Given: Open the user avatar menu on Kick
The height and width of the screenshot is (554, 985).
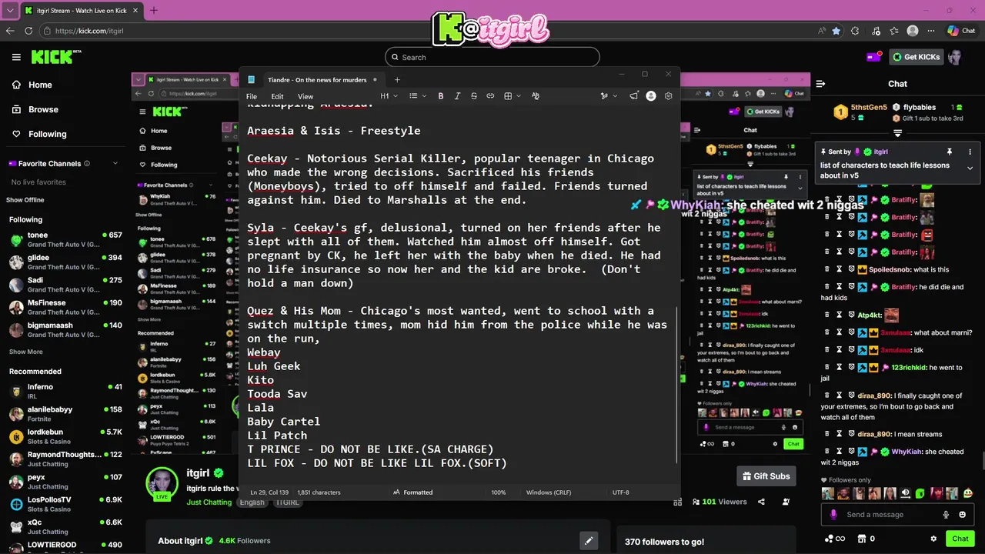Looking at the screenshot, I should click(x=955, y=57).
